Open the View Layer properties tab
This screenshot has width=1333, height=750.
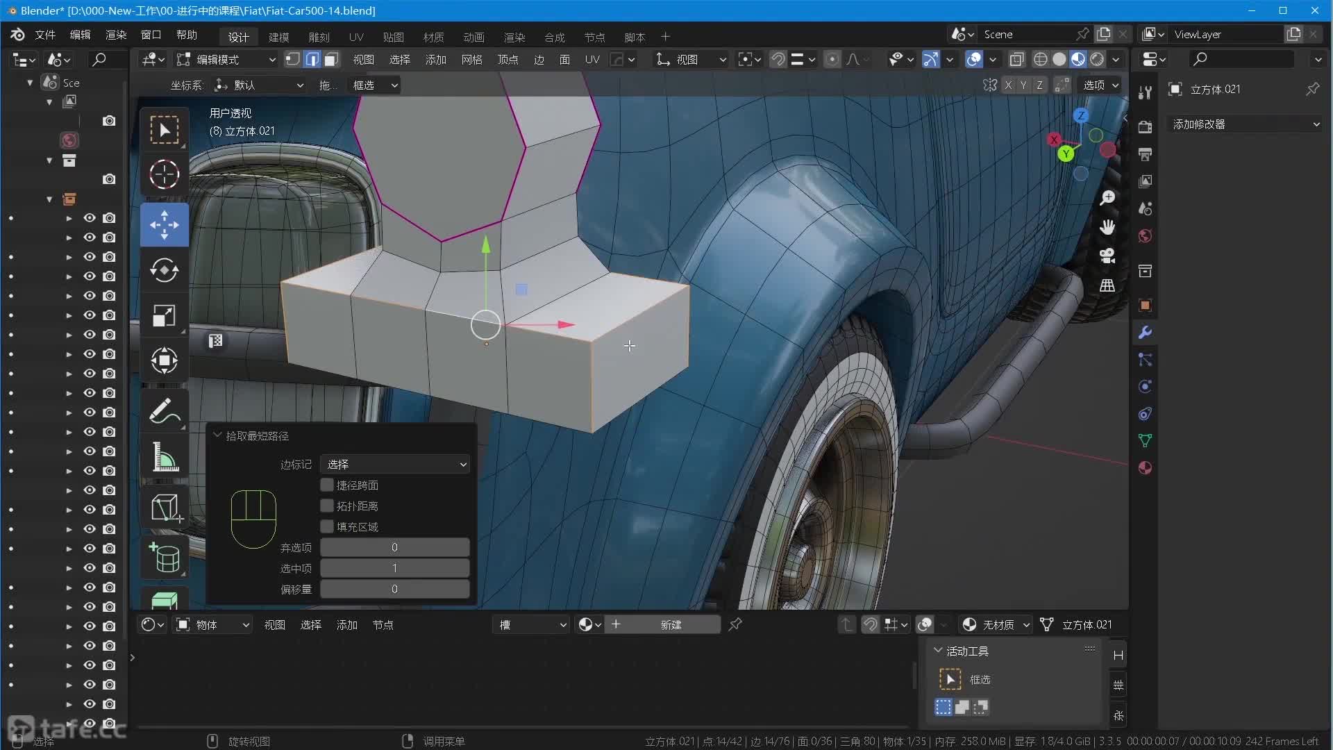(1146, 181)
